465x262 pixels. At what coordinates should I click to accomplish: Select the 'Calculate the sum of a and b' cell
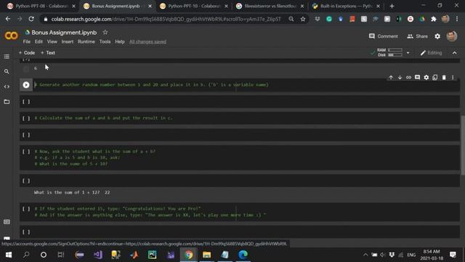(x=240, y=118)
